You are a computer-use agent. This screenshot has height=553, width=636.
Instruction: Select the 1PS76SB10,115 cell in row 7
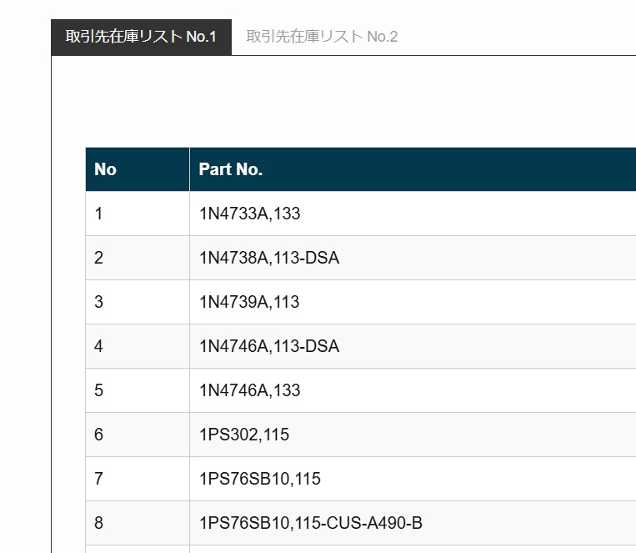click(259, 479)
